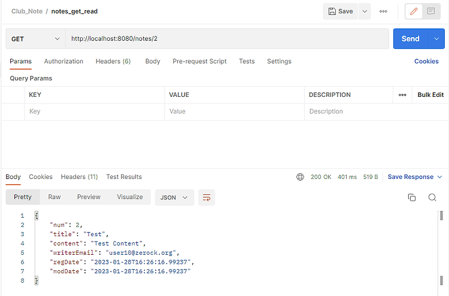449x296 pixels.
Task: Open the JSON format dropdown
Action: (x=174, y=197)
